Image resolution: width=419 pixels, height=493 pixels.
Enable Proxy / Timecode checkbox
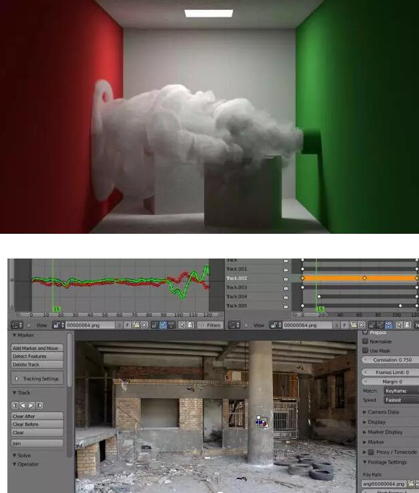(x=371, y=452)
